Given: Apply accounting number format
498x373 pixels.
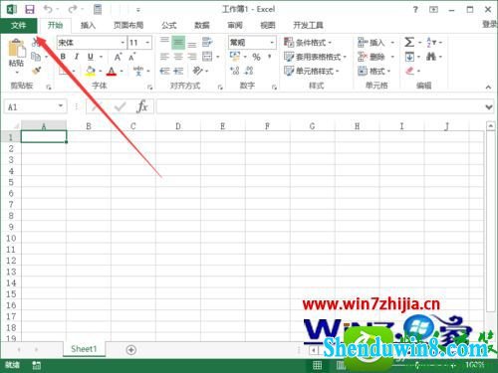Looking at the screenshot, I should pyautogui.click(x=235, y=57).
